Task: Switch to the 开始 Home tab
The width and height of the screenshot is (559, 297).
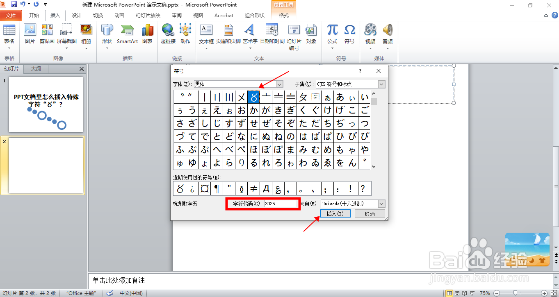Action: point(34,16)
